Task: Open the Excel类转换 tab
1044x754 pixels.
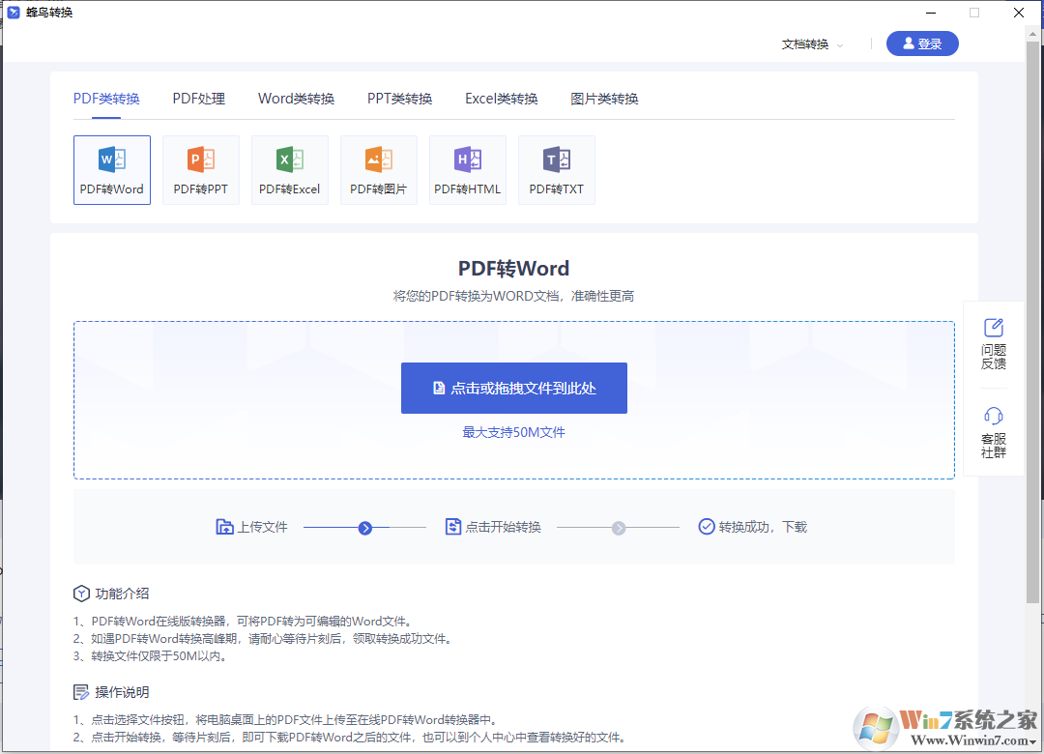Action: tap(502, 98)
